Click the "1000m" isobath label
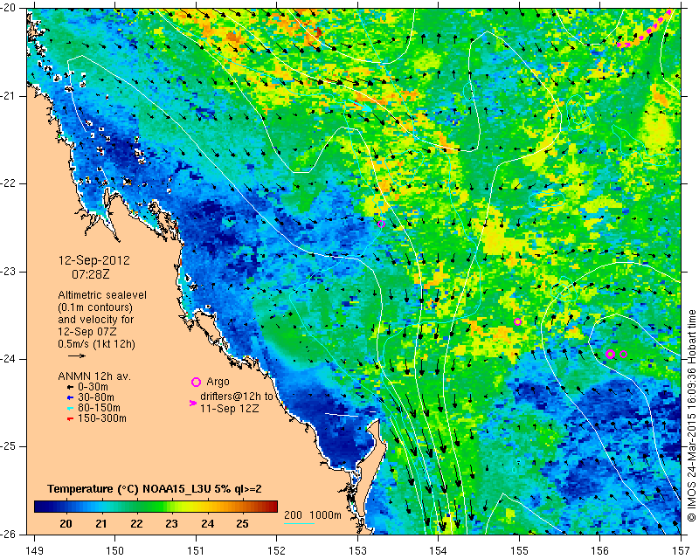 tap(325, 515)
